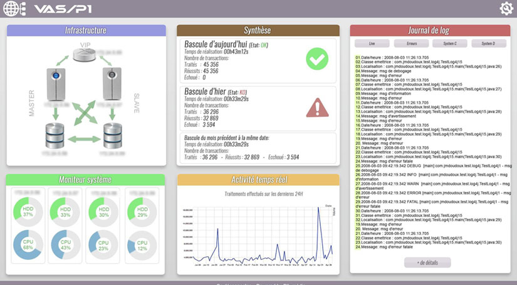Viewport: 517px width, 285px height.
Task: Click 'Bascule du mois précédent à la même date'
Action: coord(227,137)
